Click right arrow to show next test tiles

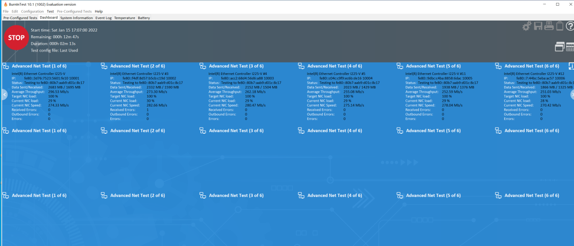point(571,95)
